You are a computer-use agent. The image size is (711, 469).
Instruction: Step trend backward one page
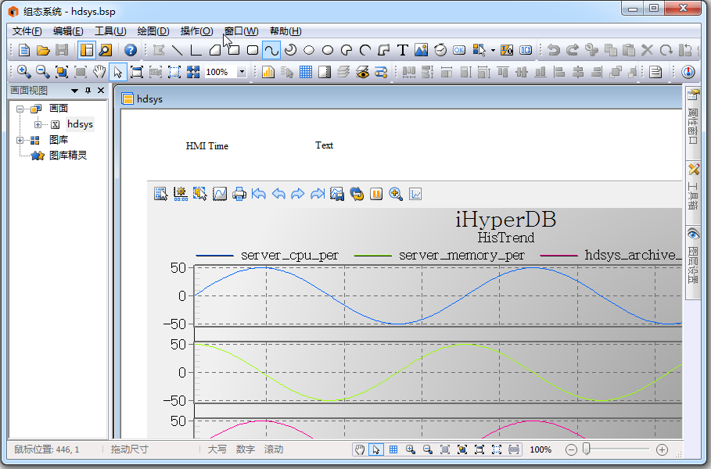pos(278,194)
